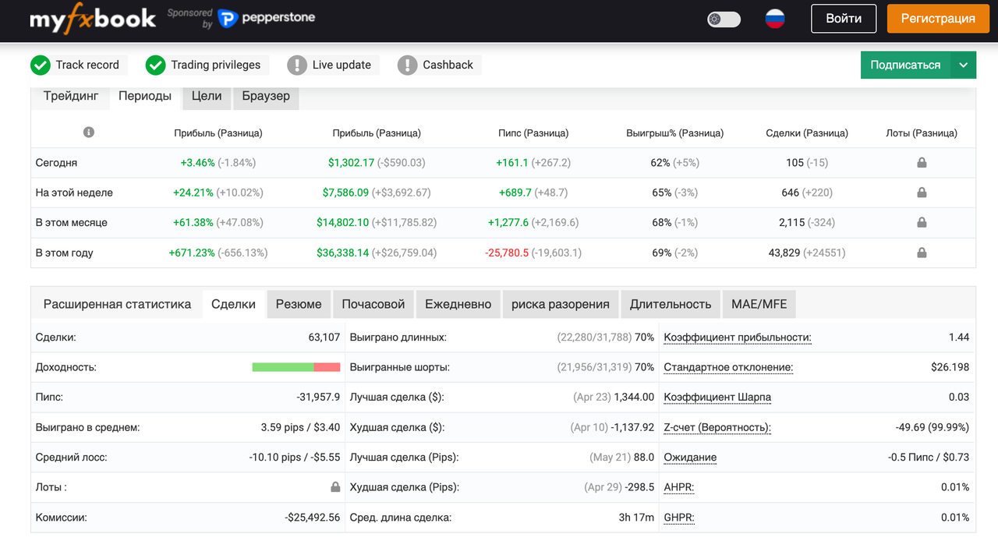Click the info icon in periods table header
The image size is (998, 548).
89,133
